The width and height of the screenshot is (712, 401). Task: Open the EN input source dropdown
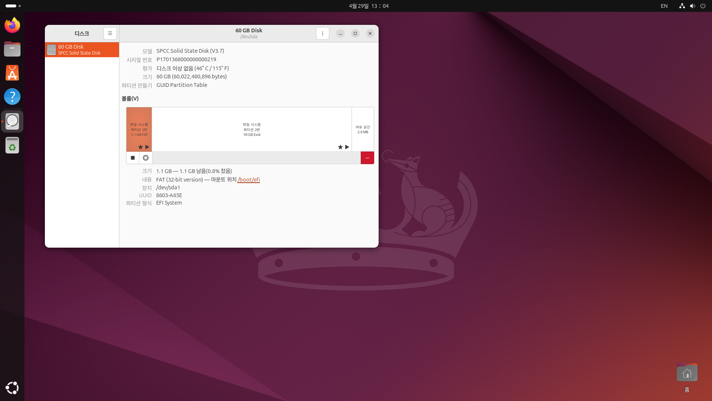point(664,6)
